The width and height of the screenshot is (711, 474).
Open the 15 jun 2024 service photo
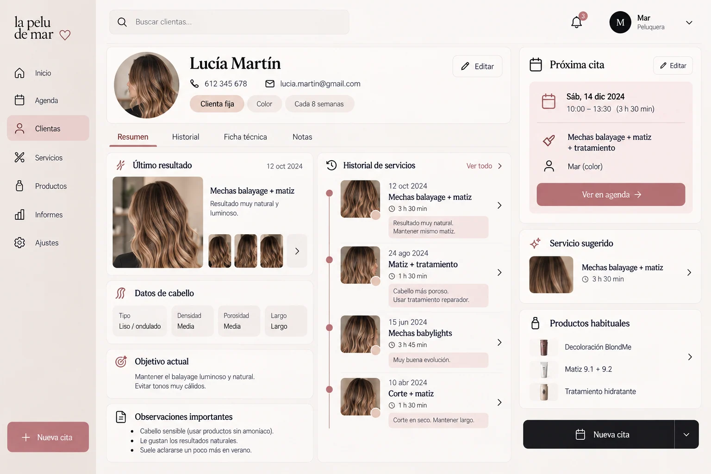360,334
